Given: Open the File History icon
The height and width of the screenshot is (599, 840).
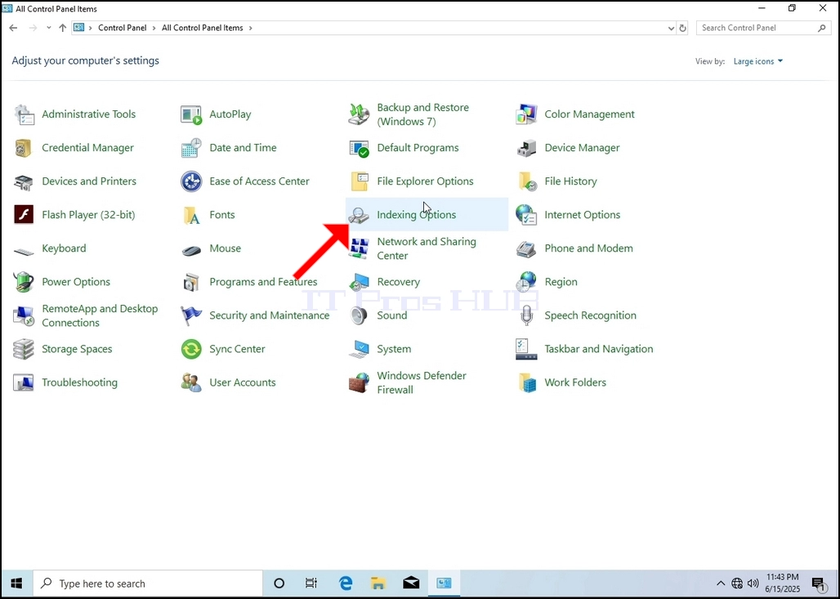Looking at the screenshot, I should point(526,181).
